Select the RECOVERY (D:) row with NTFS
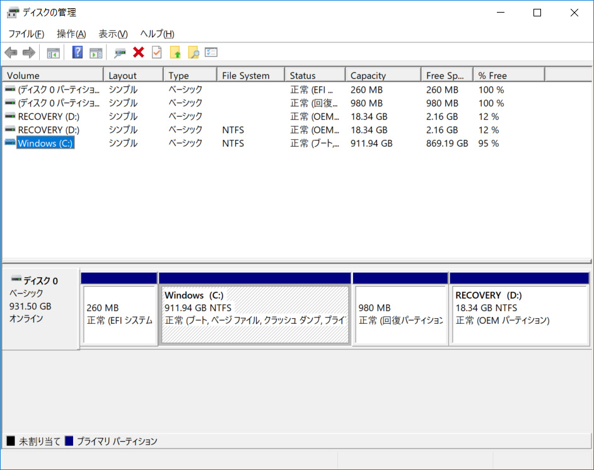The width and height of the screenshot is (594, 470). pyautogui.click(x=297, y=130)
